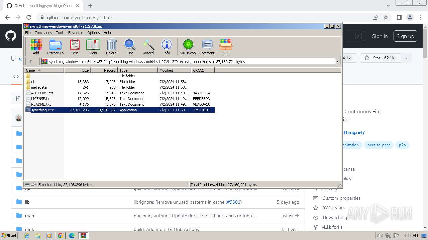Click the Info toolbar icon
The height and width of the screenshot is (240, 428).
pos(167,47)
